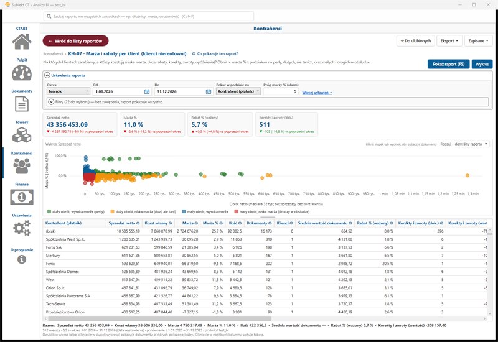
Task: Click Pokaż raport (F5) button
Action: (x=448, y=64)
